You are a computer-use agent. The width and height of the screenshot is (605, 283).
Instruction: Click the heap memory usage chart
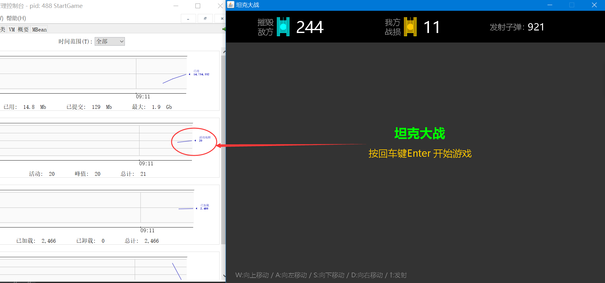pos(93,74)
